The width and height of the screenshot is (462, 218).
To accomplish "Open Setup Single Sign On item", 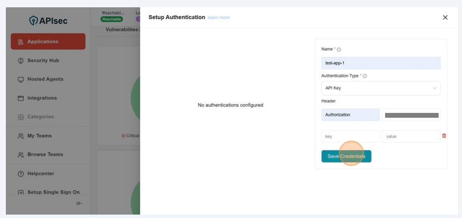I will [x=53, y=192].
